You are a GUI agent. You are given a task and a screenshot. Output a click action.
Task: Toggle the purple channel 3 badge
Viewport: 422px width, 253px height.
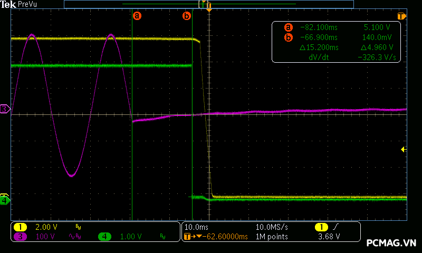pyautogui.click(x=21, y=237)
